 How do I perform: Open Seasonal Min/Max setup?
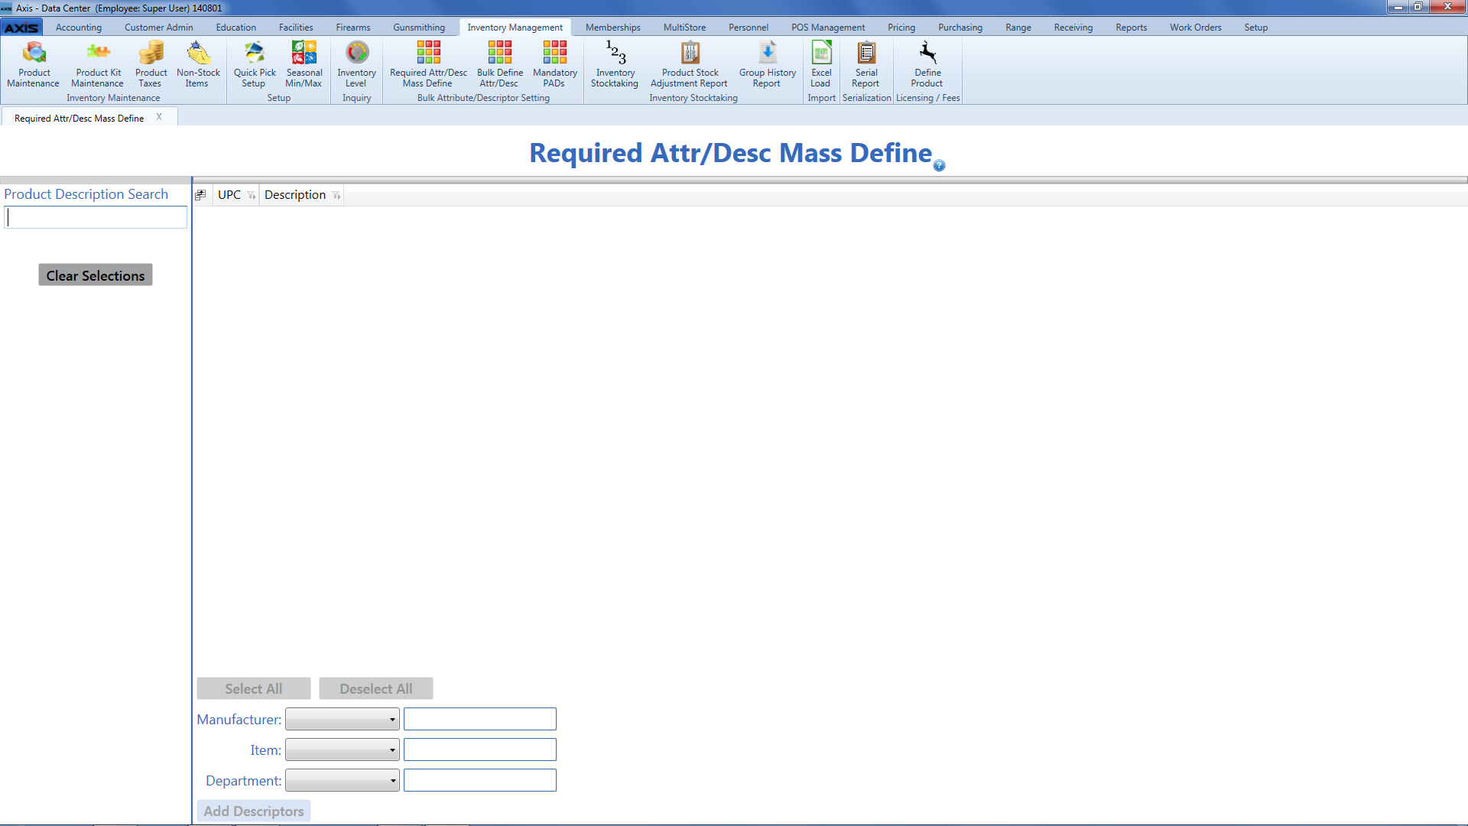click(x=304, y=64)
